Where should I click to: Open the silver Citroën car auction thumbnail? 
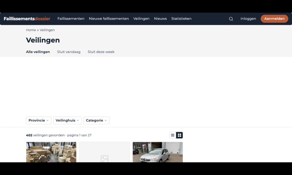click(x=158, y=152)
